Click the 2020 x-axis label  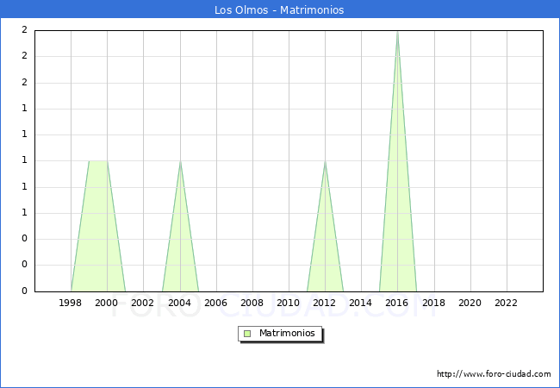[x=470, y=303]
